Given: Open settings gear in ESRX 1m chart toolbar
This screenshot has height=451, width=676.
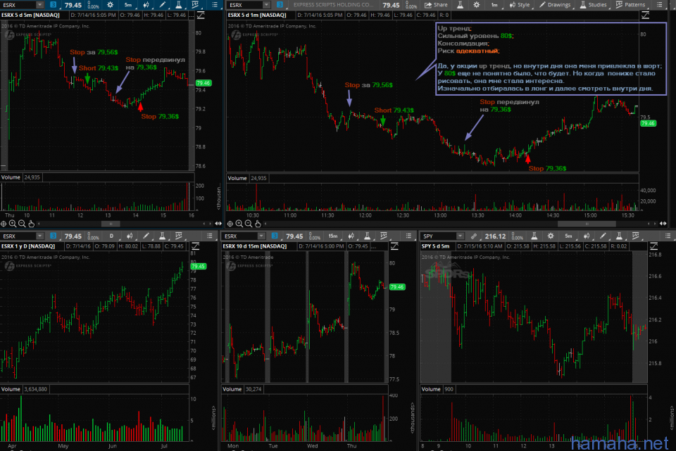Looking at the screenshot, I should pyautogui.click(x=477, y=5).
